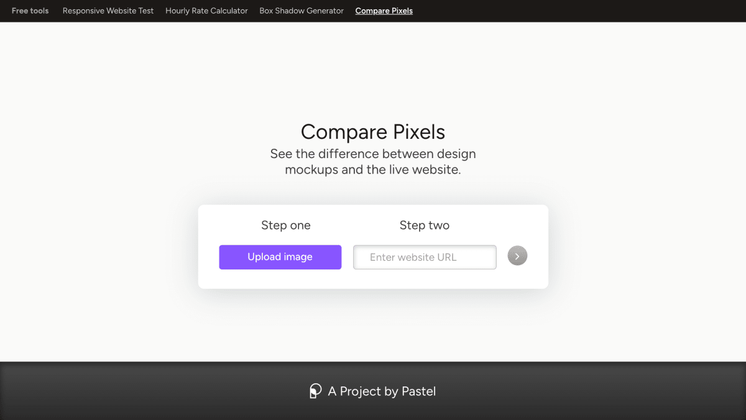Click the purple Upload image button
Viewport: 746px width, 420px height.
click(280, 257)
